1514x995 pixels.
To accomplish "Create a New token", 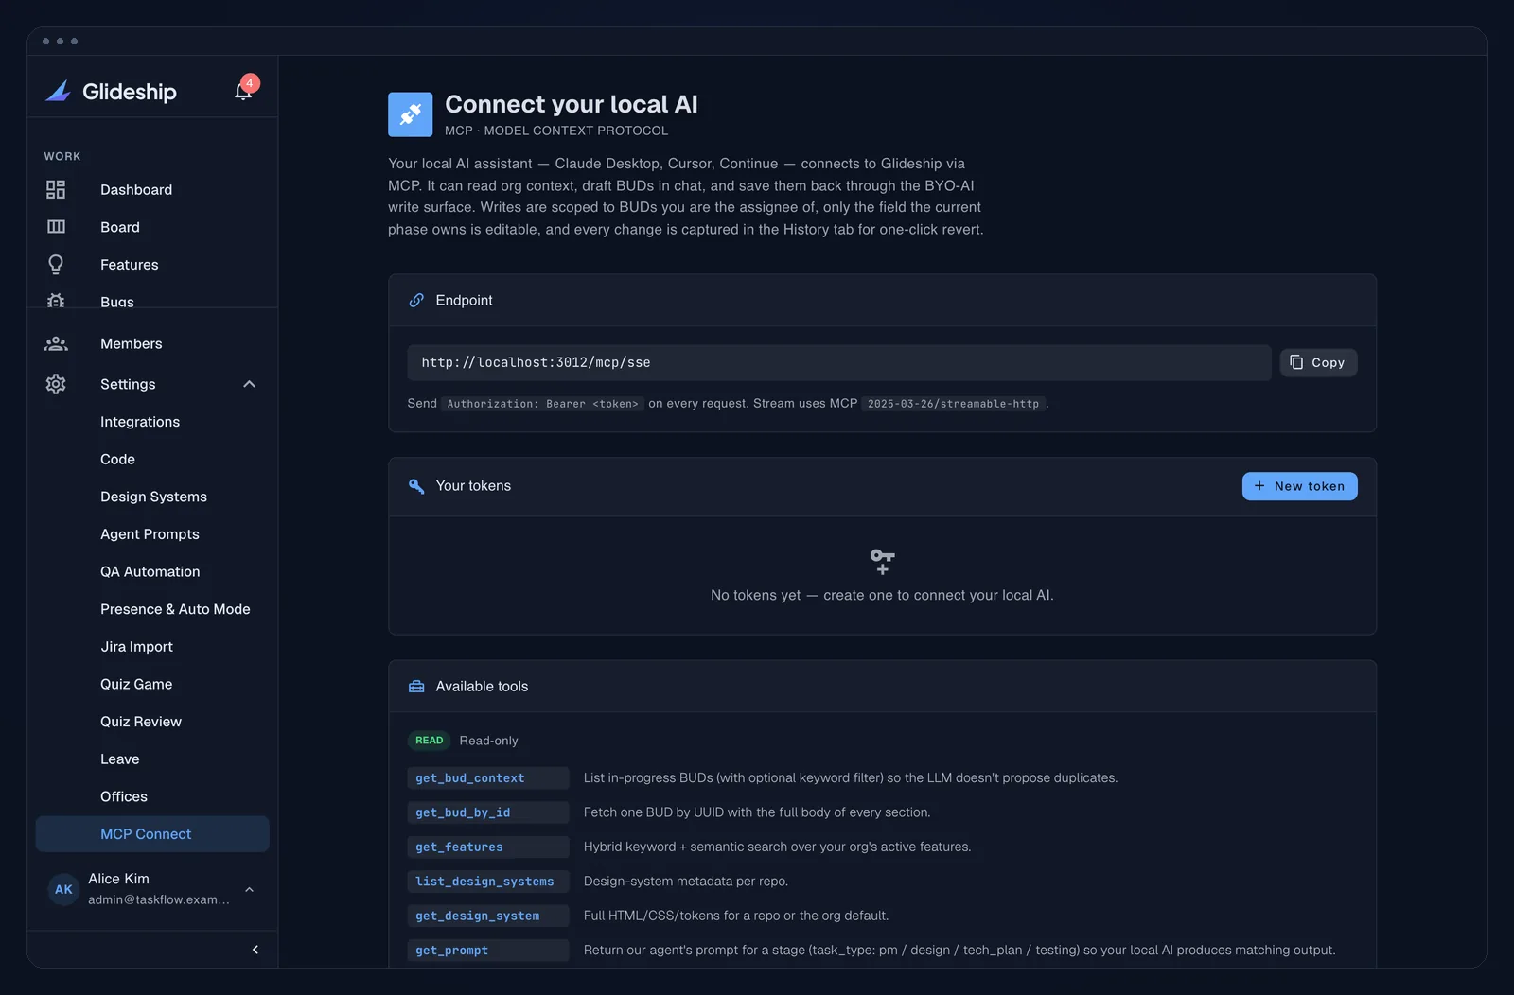I will tap(1299, 486).
